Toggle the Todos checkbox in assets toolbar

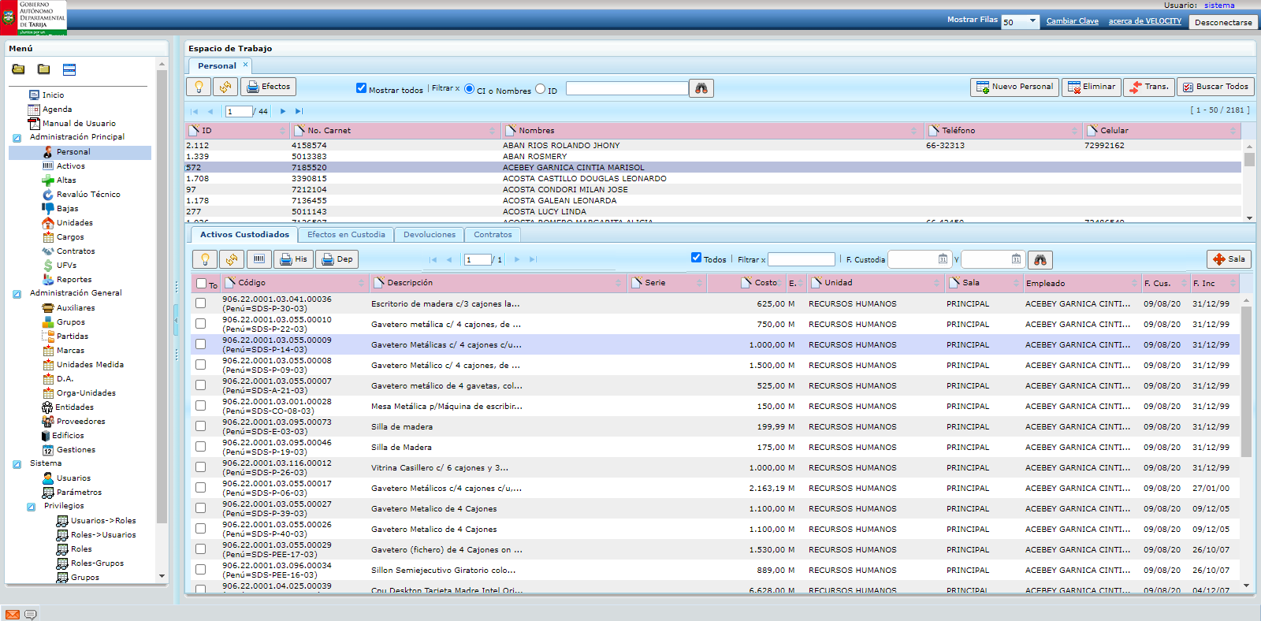696,258
